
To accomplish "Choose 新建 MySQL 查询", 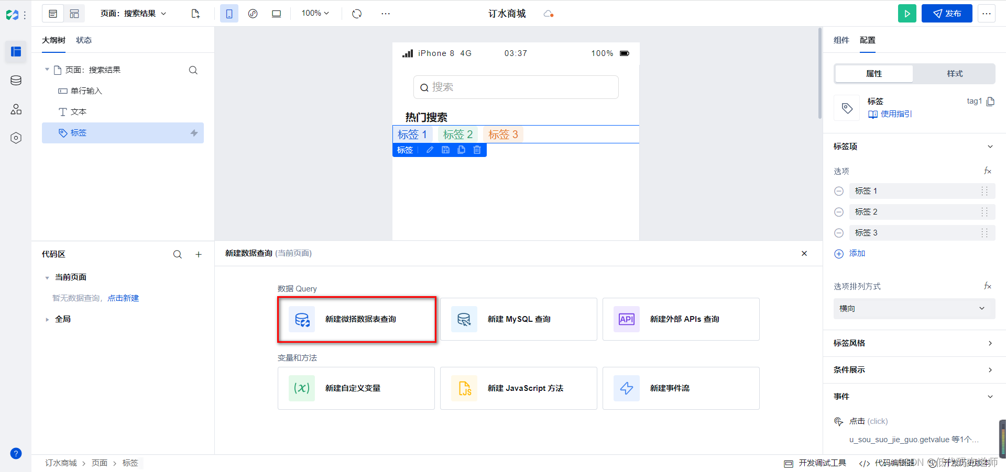I will point(519,319).
